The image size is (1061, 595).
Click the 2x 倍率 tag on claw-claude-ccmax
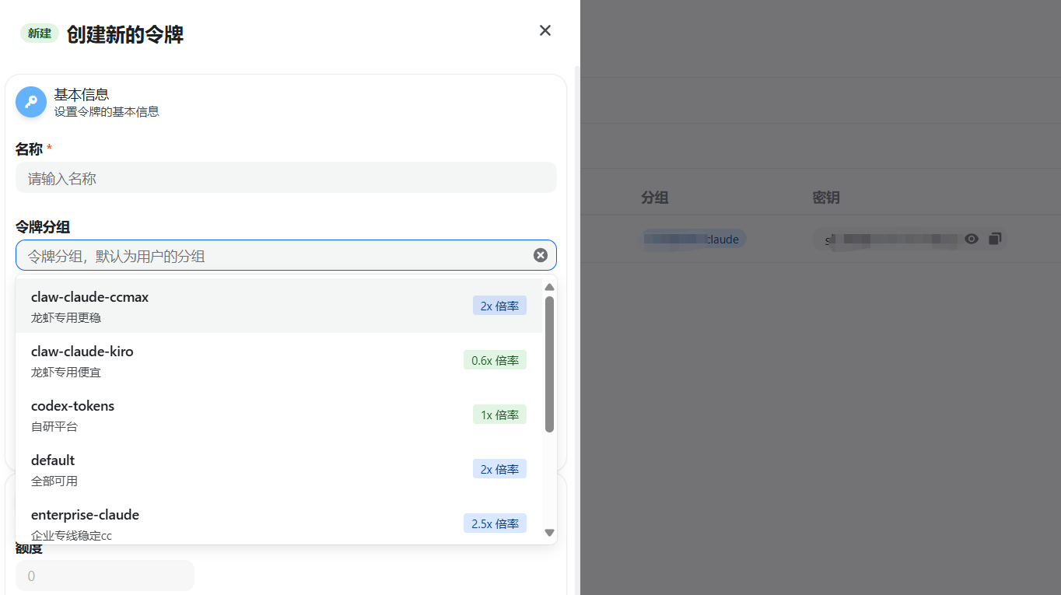pyautogui.click(x=499, y=306)
